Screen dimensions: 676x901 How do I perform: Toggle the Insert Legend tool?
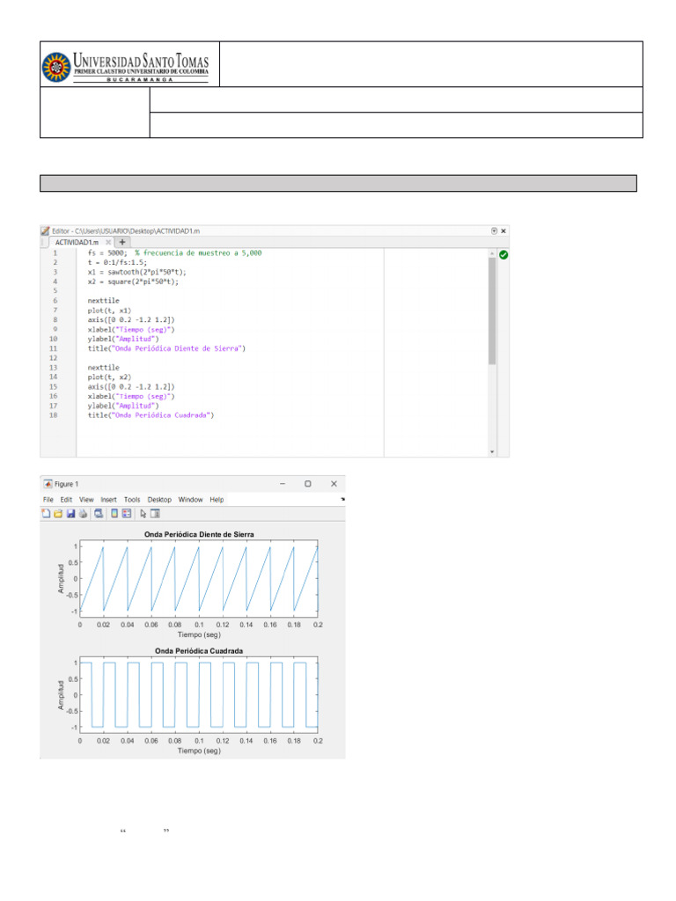tap(127, 514)
